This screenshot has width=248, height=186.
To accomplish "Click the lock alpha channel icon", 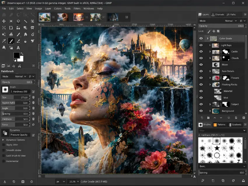I will [218, 31].
